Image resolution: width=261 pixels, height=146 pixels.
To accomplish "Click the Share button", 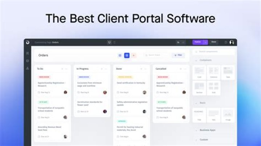I will [214, 42].
